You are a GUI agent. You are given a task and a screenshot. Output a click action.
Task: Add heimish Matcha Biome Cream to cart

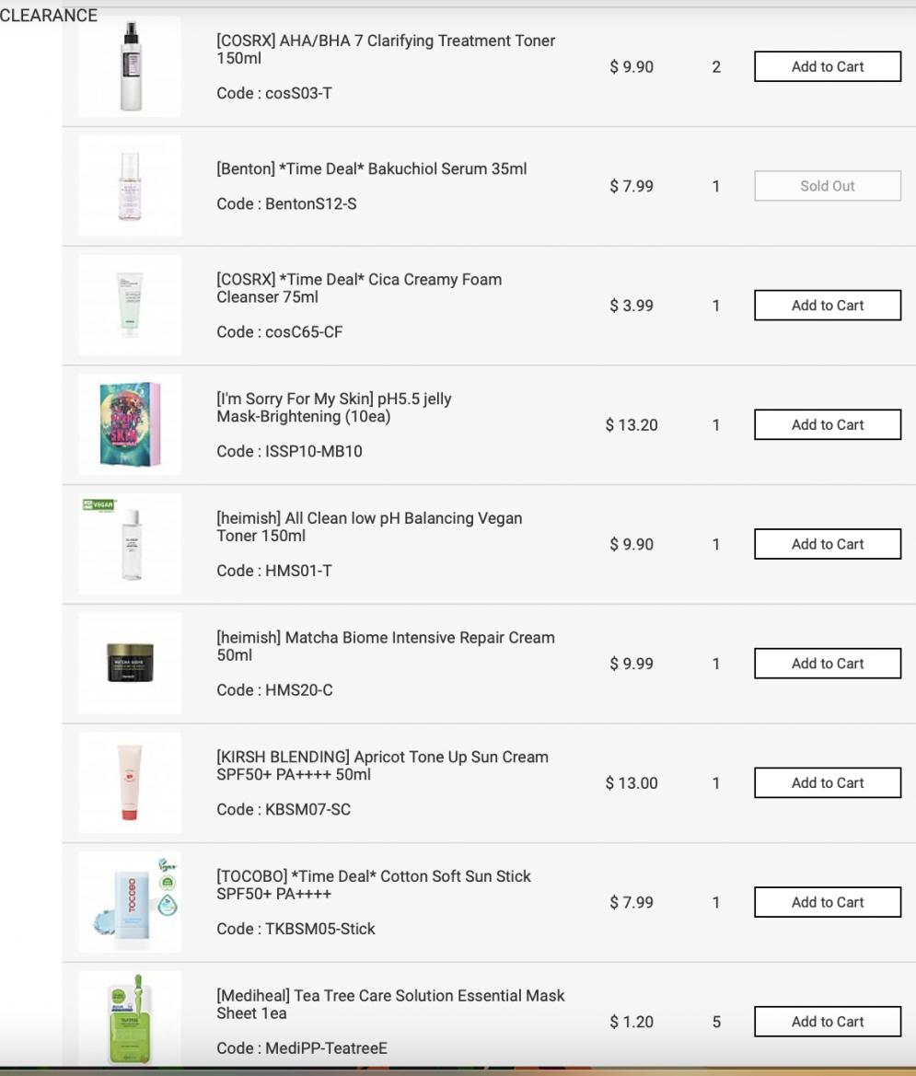point(828,664)
